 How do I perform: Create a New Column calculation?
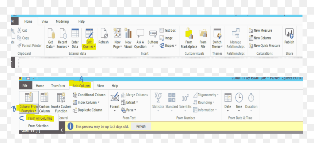coord(260,38)
